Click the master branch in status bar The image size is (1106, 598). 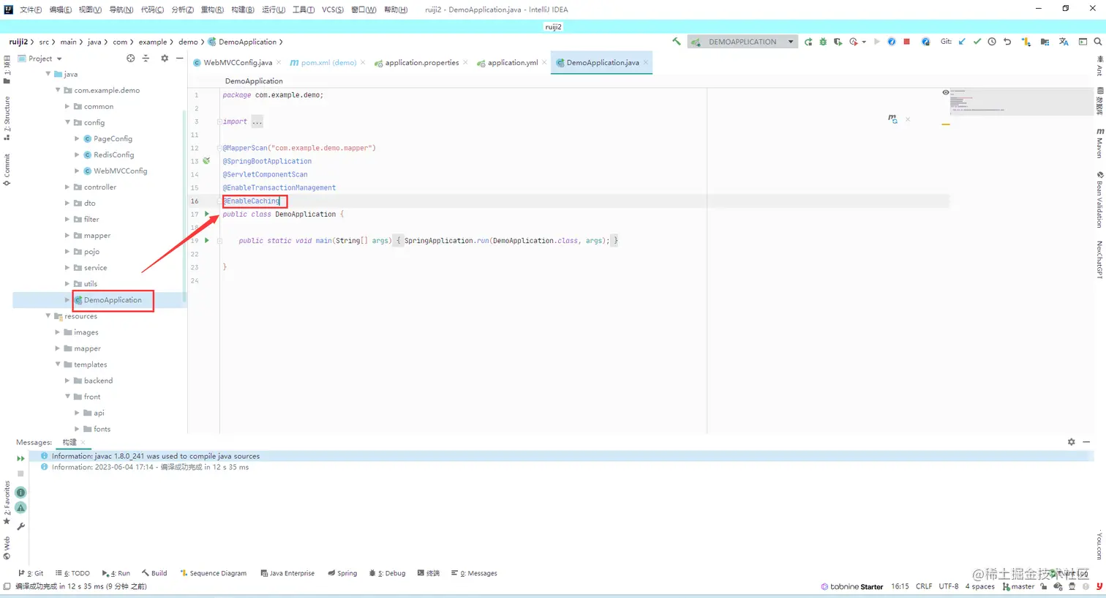(x=1019, y=586)
